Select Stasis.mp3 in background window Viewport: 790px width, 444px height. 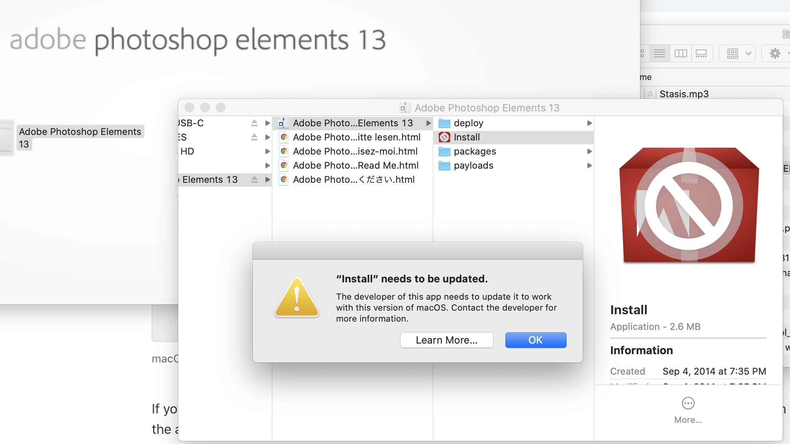pyautogui.click(x=684, y=94)
